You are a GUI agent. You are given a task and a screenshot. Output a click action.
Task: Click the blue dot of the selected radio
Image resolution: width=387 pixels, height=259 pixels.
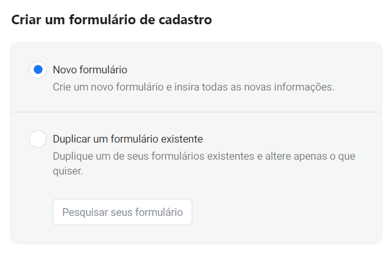tap(38, 70)
